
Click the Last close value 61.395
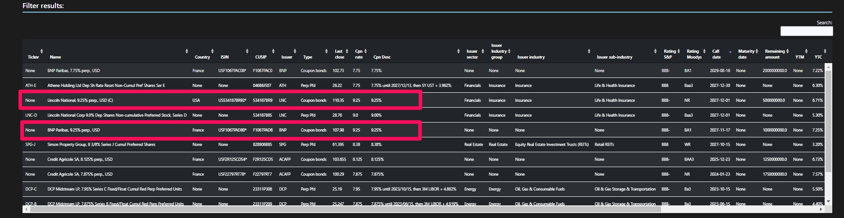tap(339, 145)
